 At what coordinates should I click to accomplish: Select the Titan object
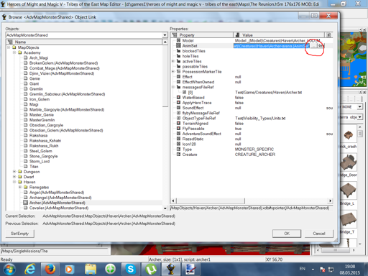click(x=34, y=167)
